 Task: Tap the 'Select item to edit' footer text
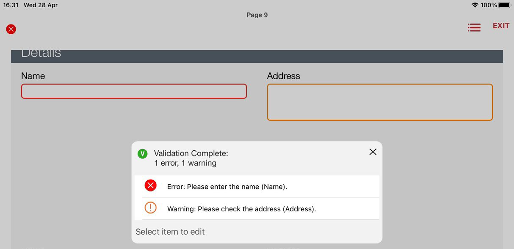pyautogui.click(x=170, y=232)
